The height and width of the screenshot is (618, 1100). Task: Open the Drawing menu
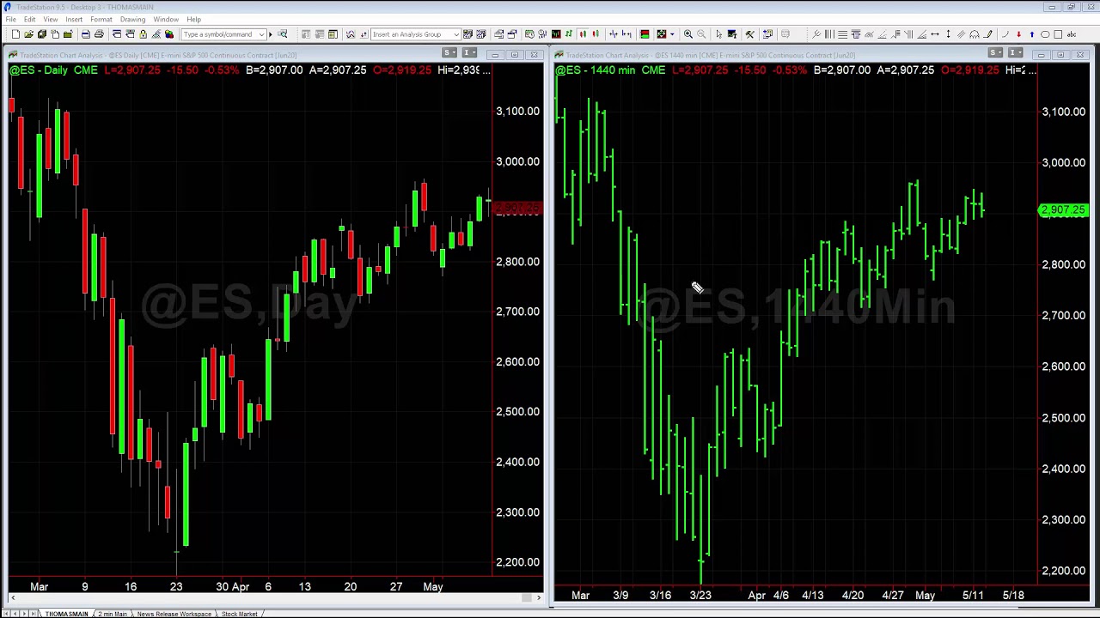point(132,19)
